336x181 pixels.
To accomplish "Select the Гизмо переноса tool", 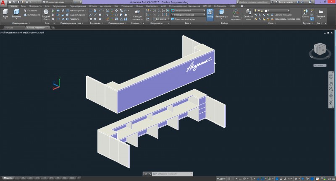I will pyautogui.click(x=236, y=15).
